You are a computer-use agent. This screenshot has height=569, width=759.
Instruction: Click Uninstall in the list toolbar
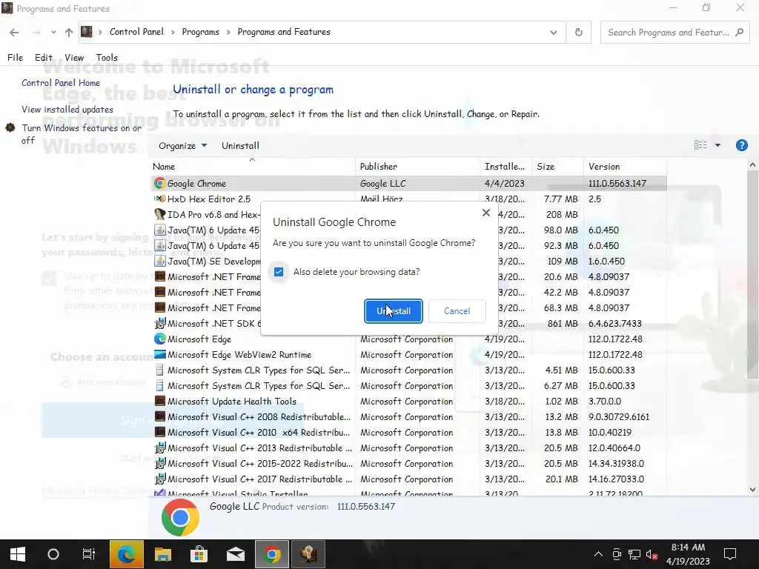[241, 146]
